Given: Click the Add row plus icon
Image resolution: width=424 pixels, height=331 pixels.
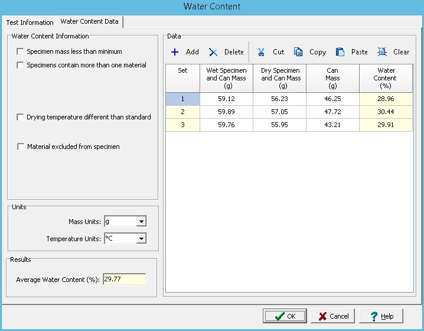Looking at the screenshot, I should point(175,52).
